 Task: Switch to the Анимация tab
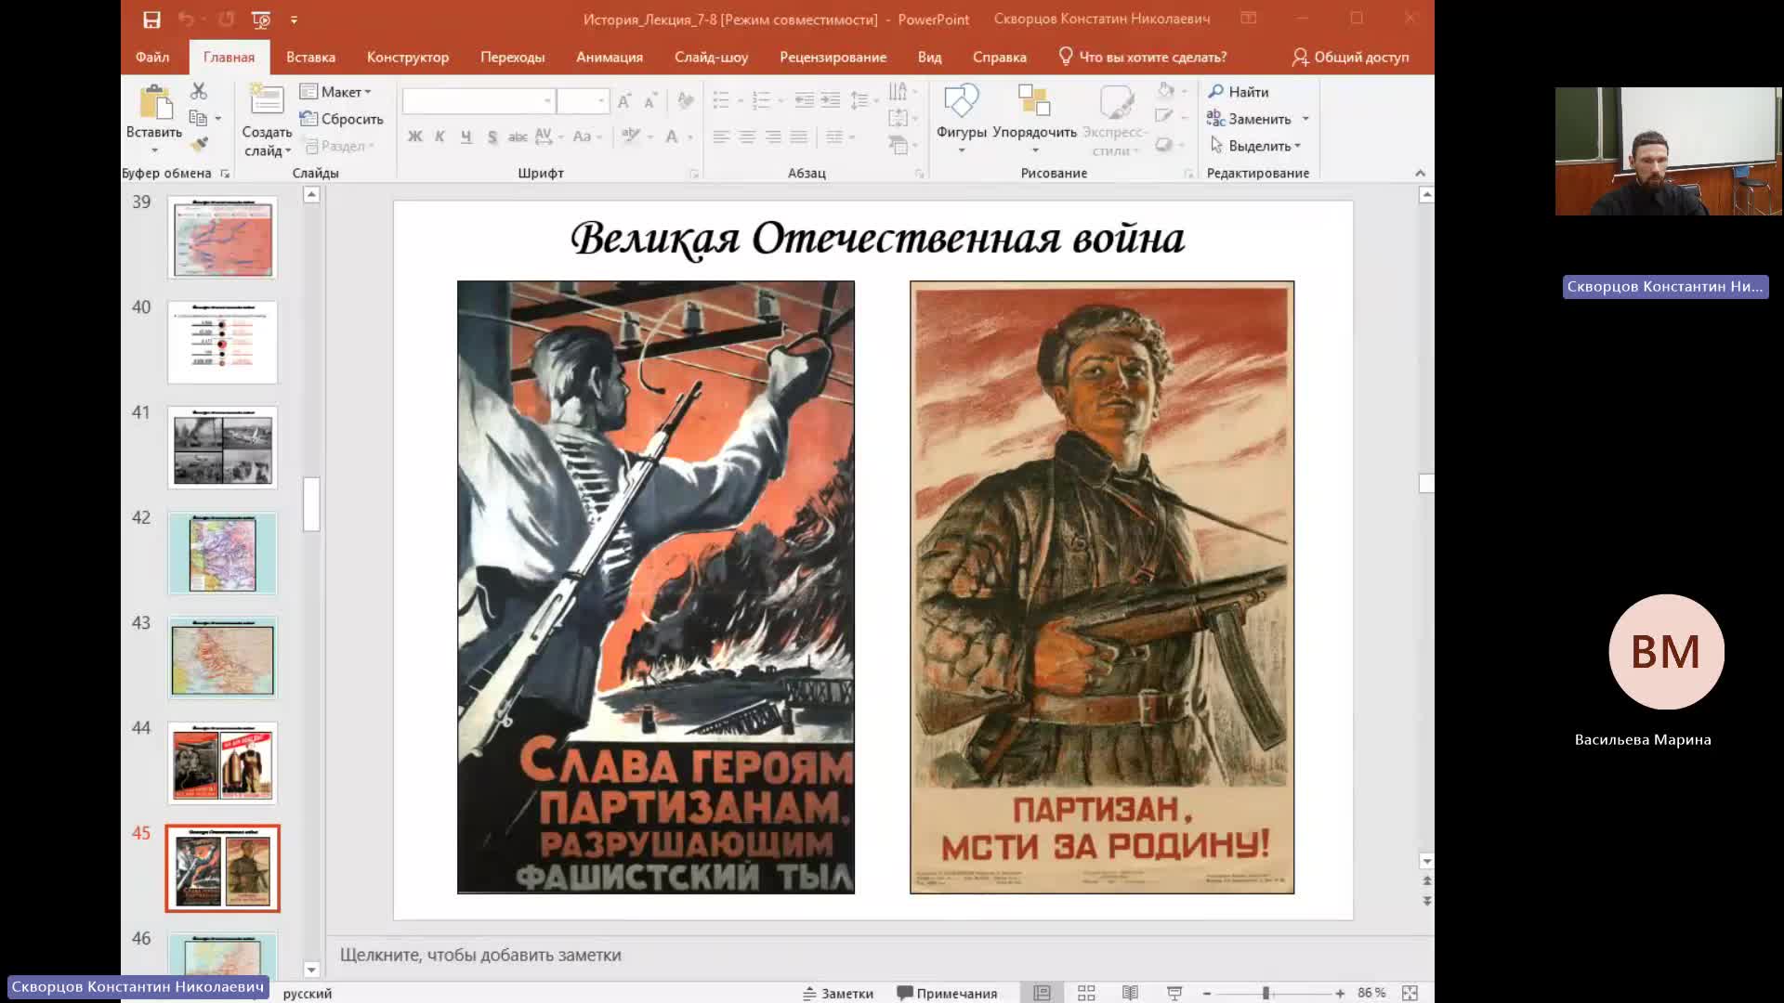(609, 57)
